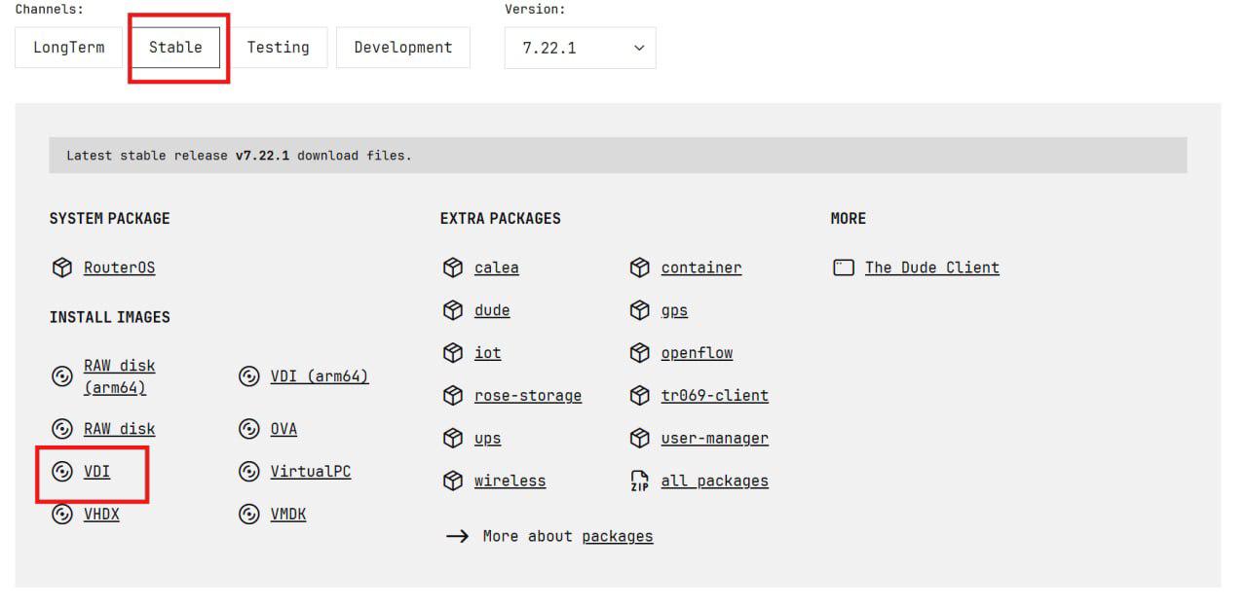This screenshot has height=606, width=1247.
Task: Open the version 7.22.1 dropdown
Action: (x=580, y=48)
